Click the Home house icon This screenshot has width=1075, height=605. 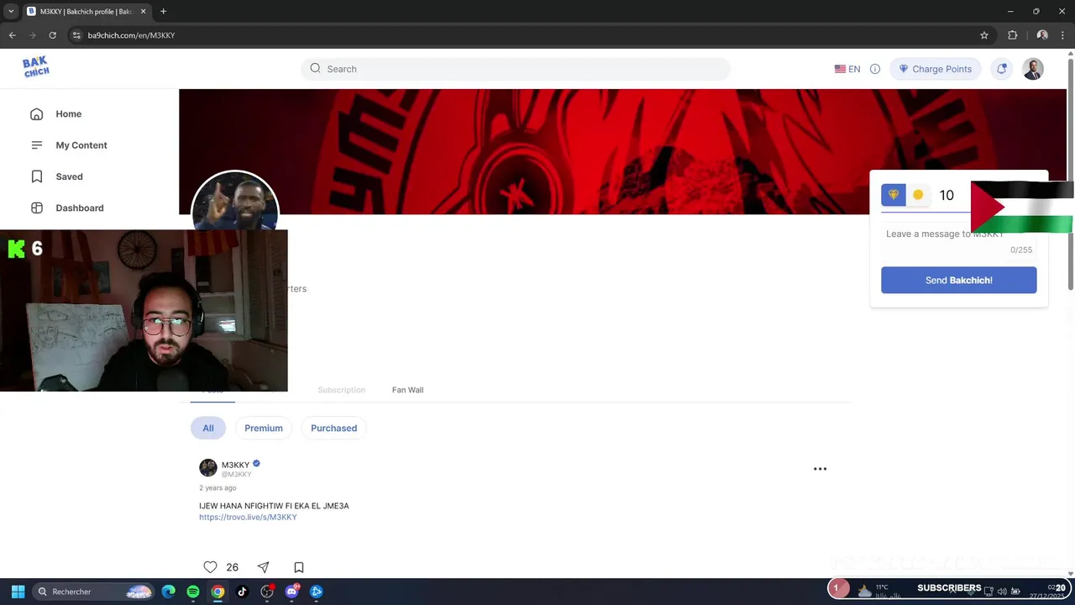[x=36, y=114]
